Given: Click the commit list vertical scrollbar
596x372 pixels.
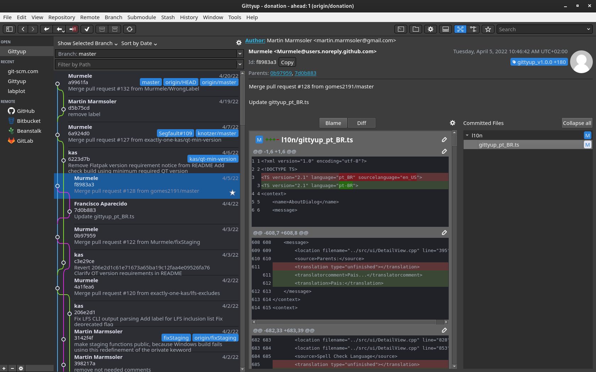Looking at the screenshot, I should [243, 100].
